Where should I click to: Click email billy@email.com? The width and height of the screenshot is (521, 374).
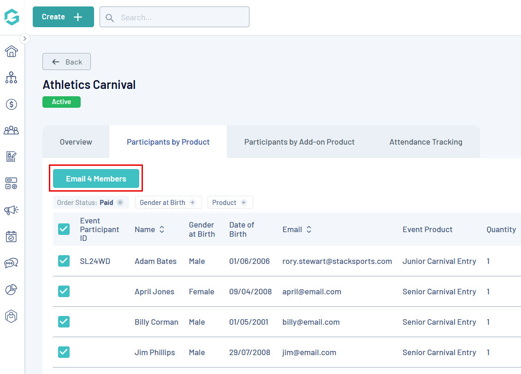[x=311, y=322]
